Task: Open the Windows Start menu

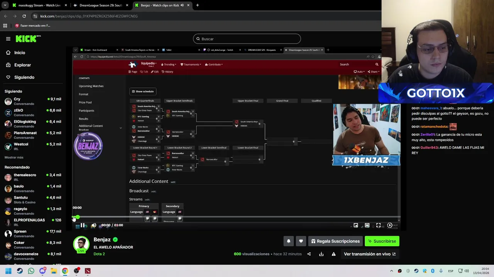Action: coord(8,271)
